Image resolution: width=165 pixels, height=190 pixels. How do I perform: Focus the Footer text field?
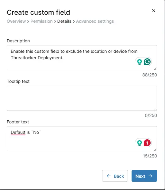[x=82, y=139]
